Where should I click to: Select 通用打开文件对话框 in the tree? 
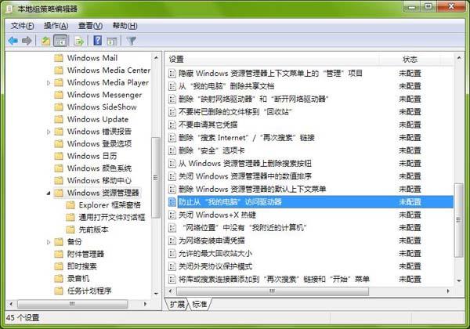pyautogui.click(x=112, y=218)
